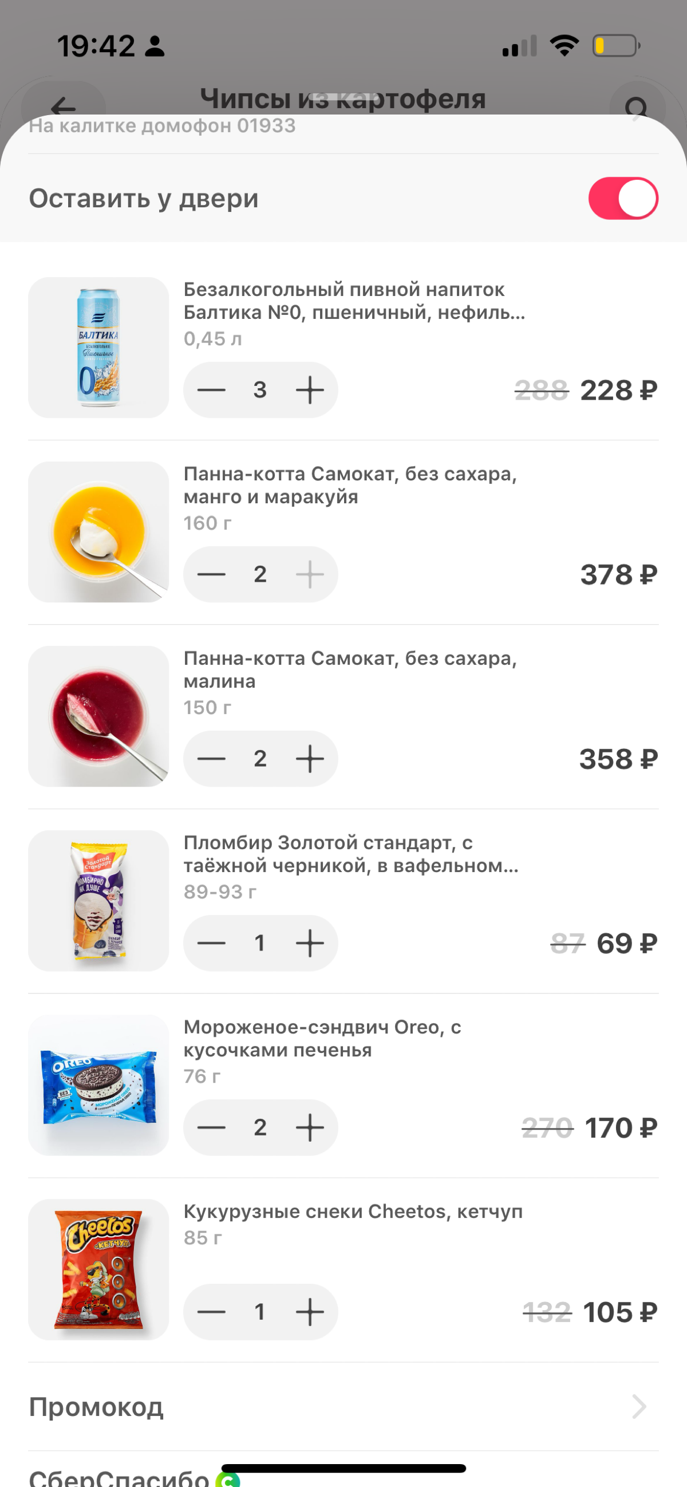The width and height of the screenshot is (687, 1487).
Task: Increase Cheetos ketchup snack quantity
Action: 310,1312
